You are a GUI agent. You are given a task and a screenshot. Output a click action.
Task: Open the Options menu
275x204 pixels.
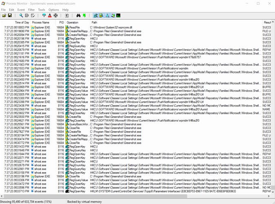[x=54, y=10]
